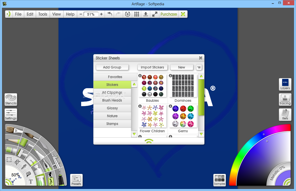
Task: Select the Stamps group
Action: (112, 124)
